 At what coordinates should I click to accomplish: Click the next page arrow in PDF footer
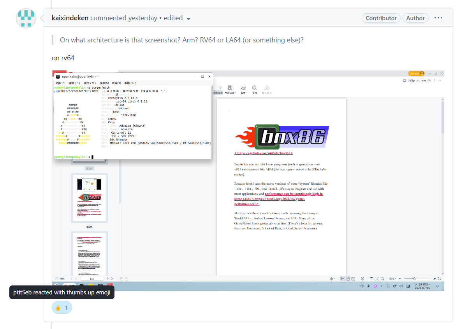point(107,278)
